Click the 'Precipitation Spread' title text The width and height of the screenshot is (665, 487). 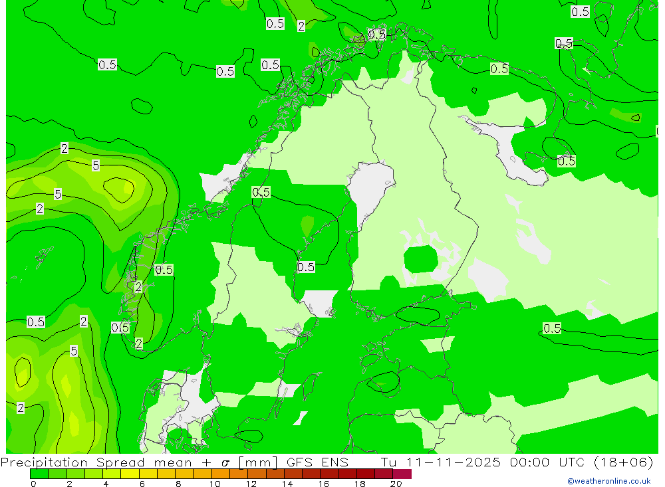click(72, 462)
